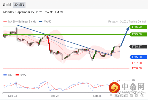Screen dimensions: 148x100
Task: Click the orange CNGOLD logo icon
Action: [114, 87]
